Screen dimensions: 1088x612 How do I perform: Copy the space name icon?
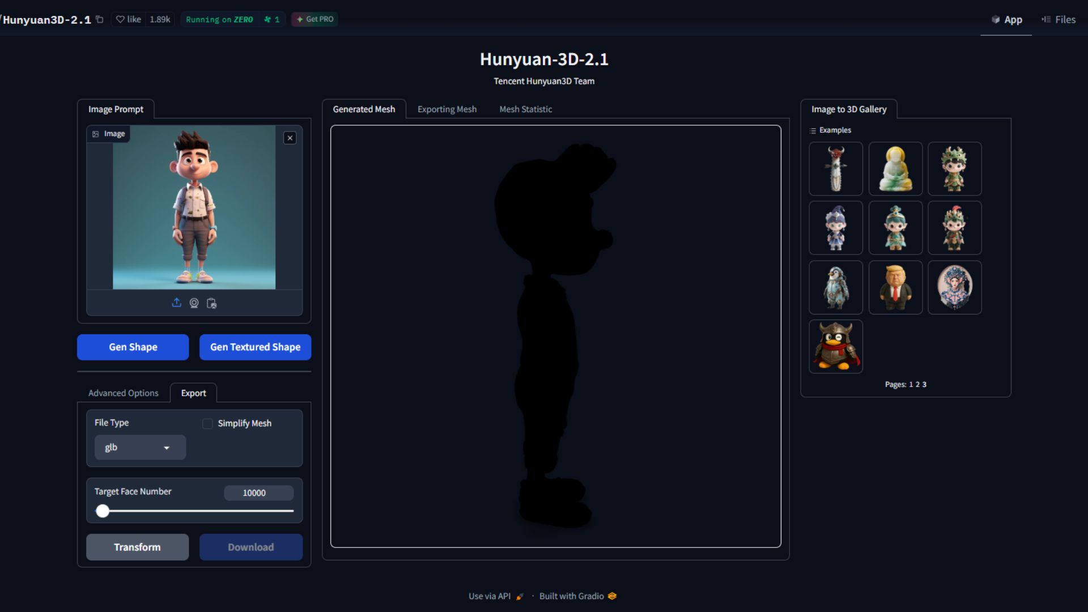point(100,19)
